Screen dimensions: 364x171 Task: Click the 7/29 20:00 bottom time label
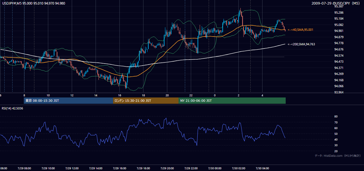167,168
